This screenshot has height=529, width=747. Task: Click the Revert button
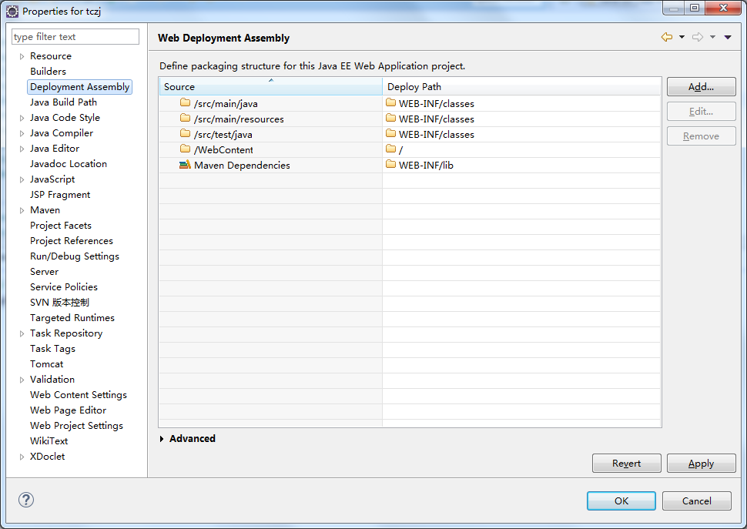coord(626,464)
